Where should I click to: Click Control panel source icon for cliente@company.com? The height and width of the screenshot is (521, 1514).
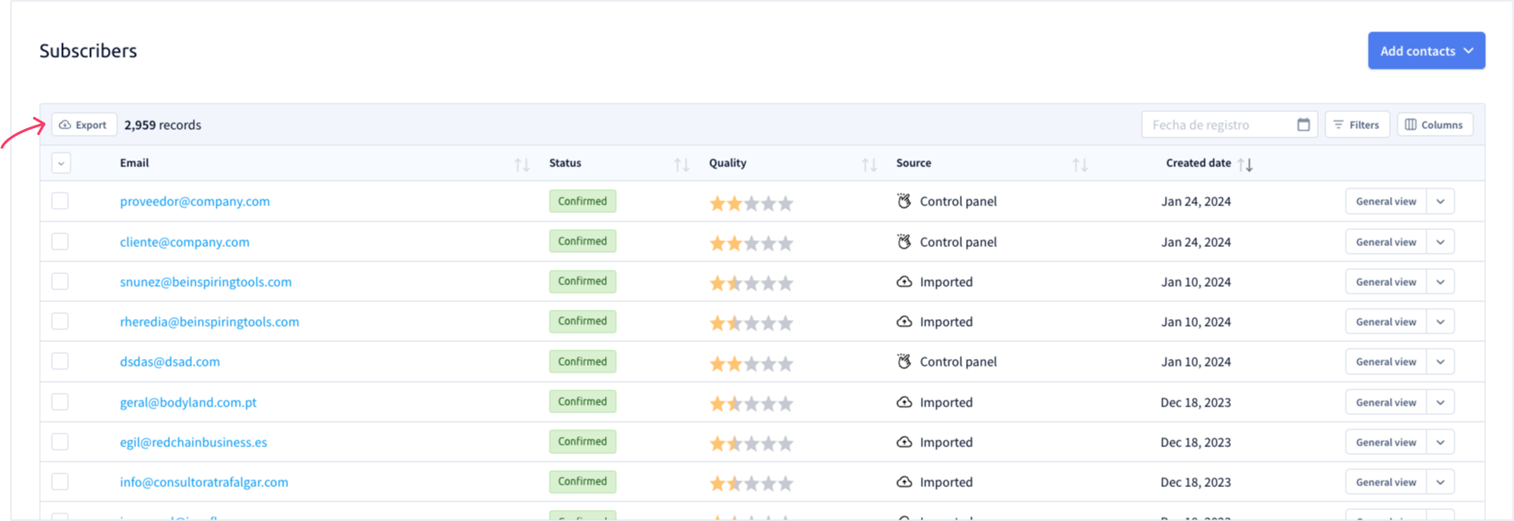pyautogui.click(x=904, y=242)
